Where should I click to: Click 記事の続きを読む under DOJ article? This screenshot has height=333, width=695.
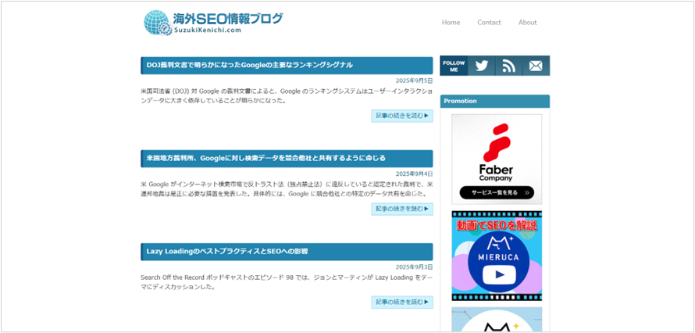click(402, 116)
